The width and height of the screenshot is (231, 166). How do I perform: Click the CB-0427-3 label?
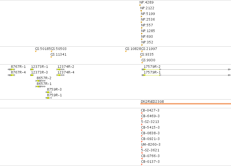tap(150, 110)
